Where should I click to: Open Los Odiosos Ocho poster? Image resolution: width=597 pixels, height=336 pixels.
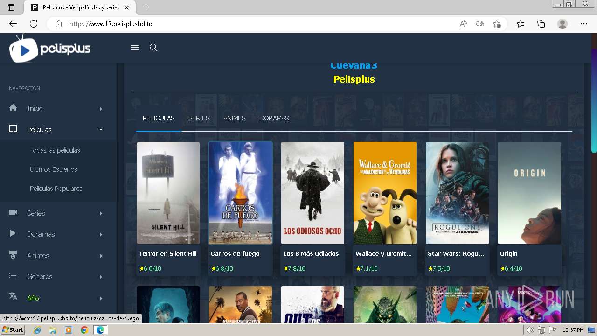[x=312, y=193]
